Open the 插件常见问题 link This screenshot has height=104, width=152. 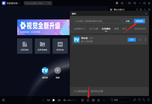coord(97,91)
